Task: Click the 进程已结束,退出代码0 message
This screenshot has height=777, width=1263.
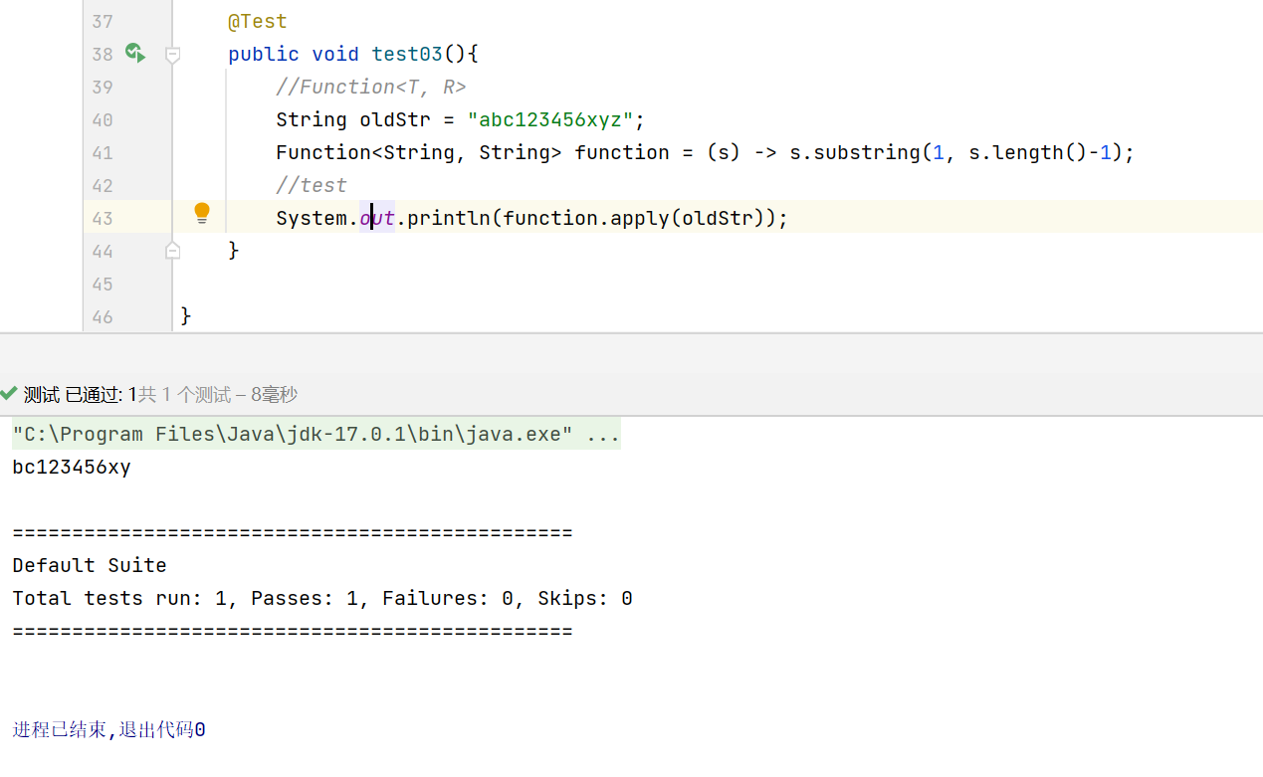Action: coord(109,729)
